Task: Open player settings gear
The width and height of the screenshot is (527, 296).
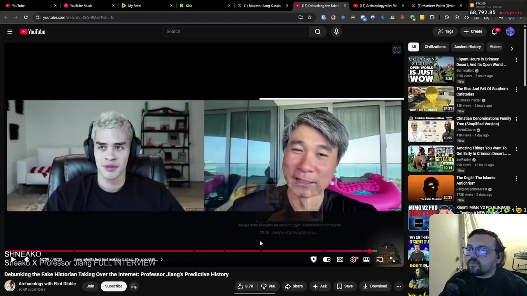Action: click(353, 259)
